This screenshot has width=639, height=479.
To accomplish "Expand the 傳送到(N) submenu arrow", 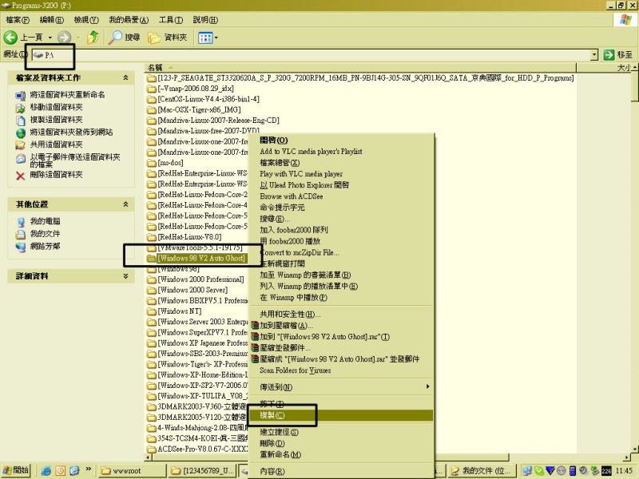I will [x=427, y=386].
